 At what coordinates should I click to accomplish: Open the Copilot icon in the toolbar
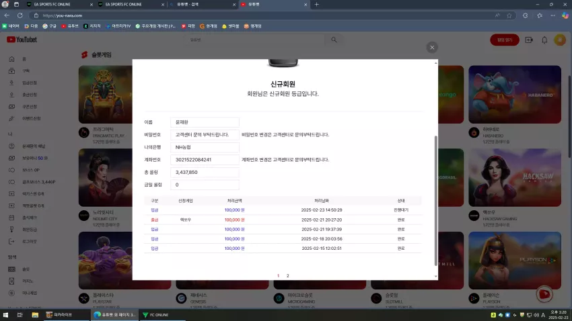(x=565, y=15)
